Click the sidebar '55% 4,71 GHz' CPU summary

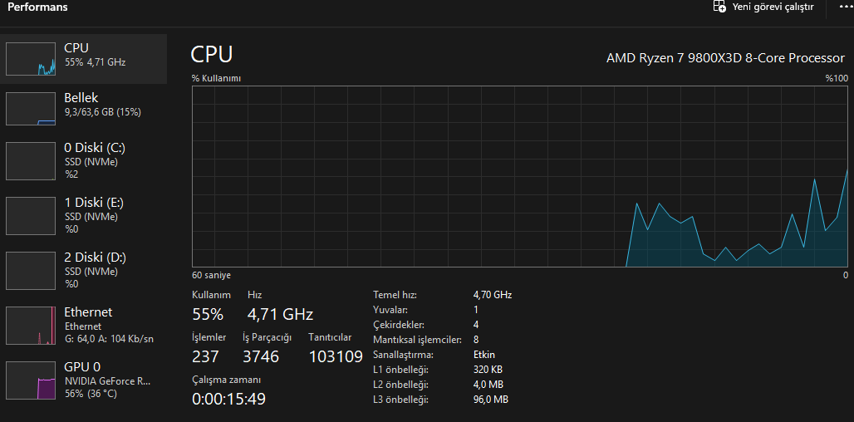[96, 62]
